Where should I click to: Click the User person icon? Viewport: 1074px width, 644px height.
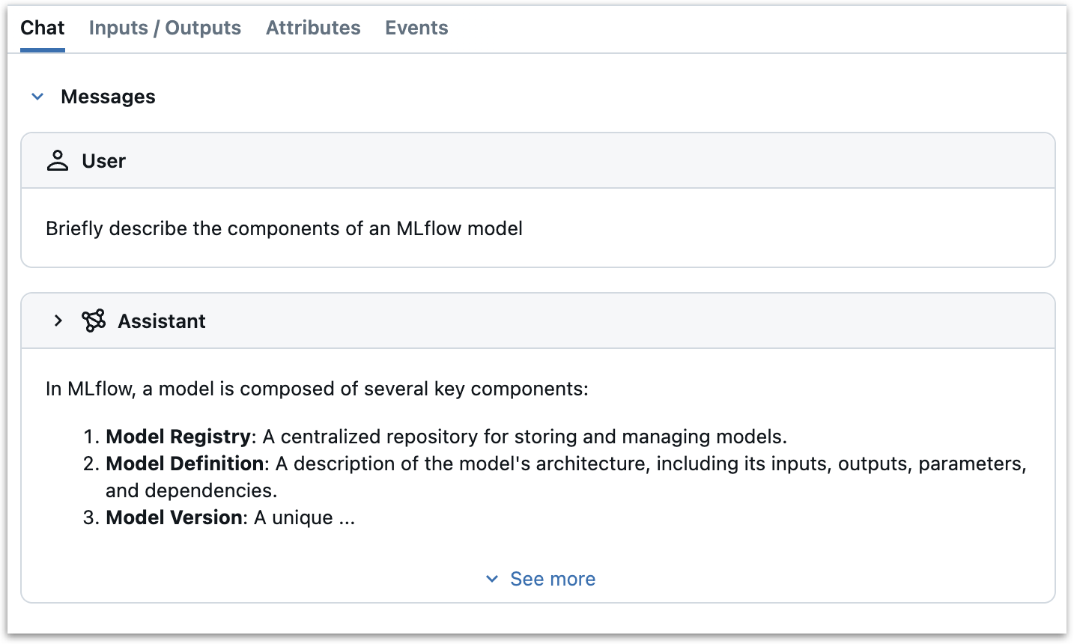[58, 161]
